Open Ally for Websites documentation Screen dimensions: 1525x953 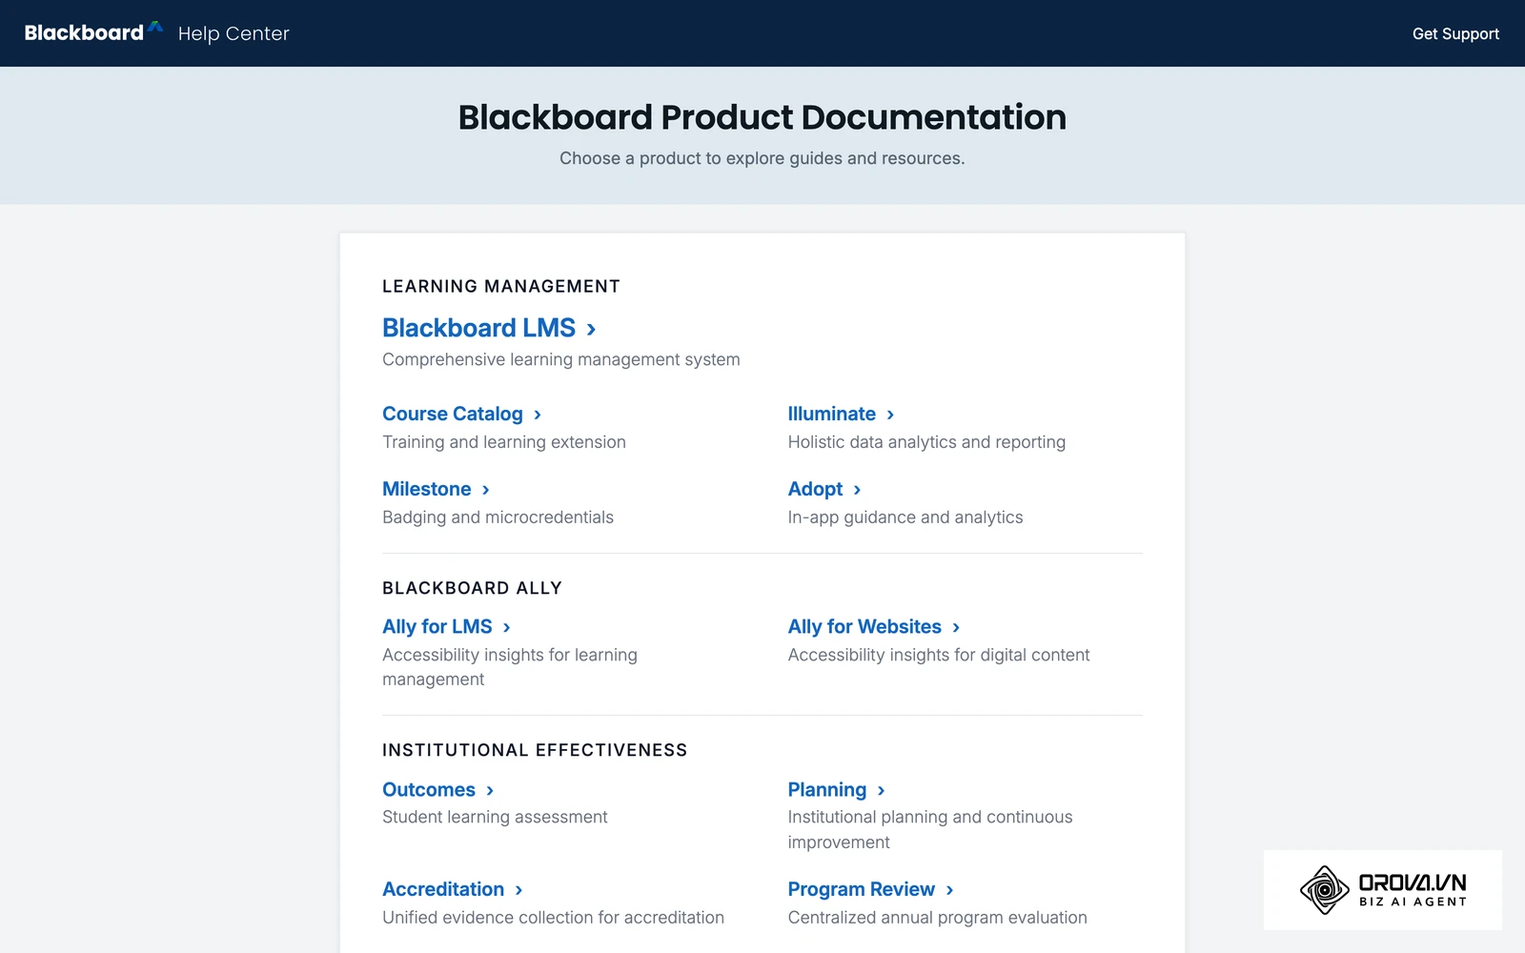pos(864,626)
